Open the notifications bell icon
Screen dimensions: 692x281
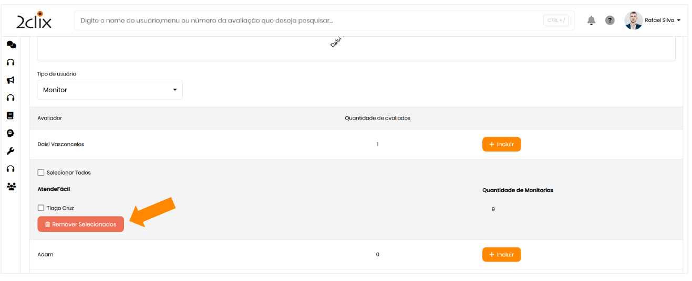coord(592,20)
